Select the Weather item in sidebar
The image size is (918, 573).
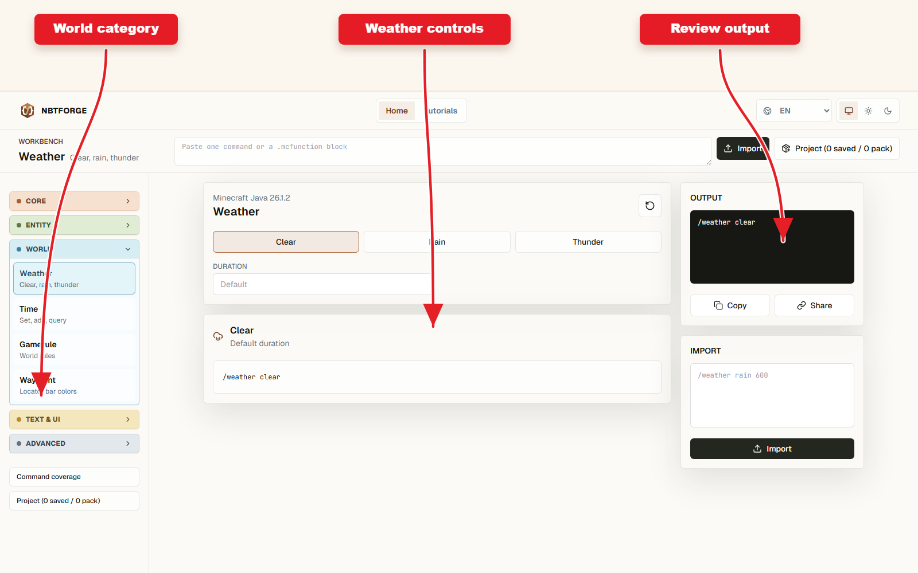pyautogui.click(x=74, y=278)
